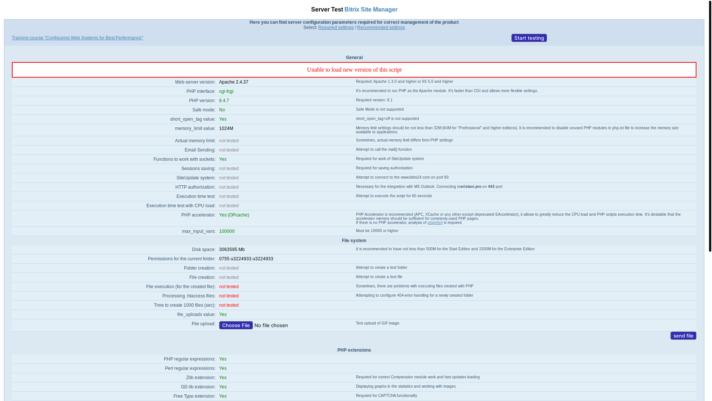Click the 'Required for CAPTCHA functionality' note

[386, 396]
